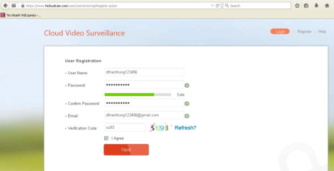Go to the browser home page icon
Viewport: 334px width, 171px height.
point(327,6)
